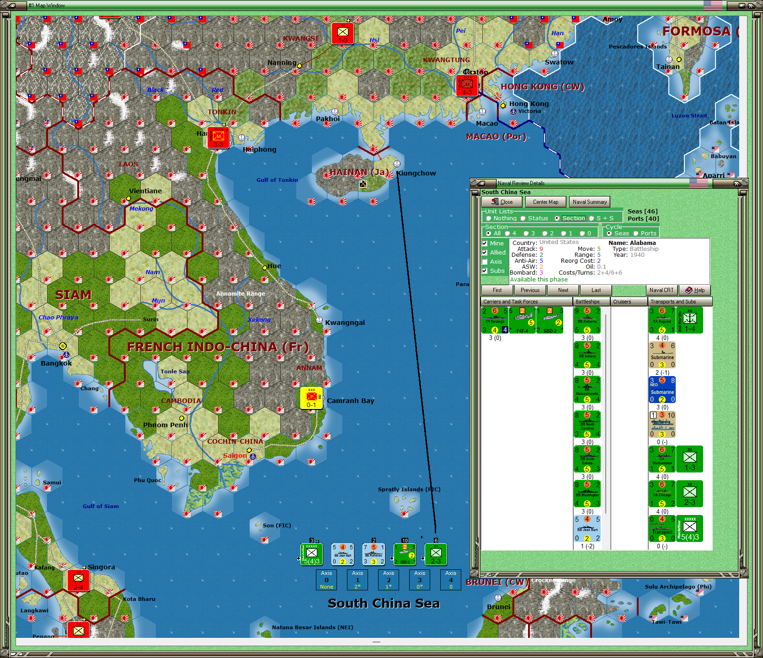Enable the Axis checkbox
This screenshot has height=658, width=763.
(x=485, y=262)
